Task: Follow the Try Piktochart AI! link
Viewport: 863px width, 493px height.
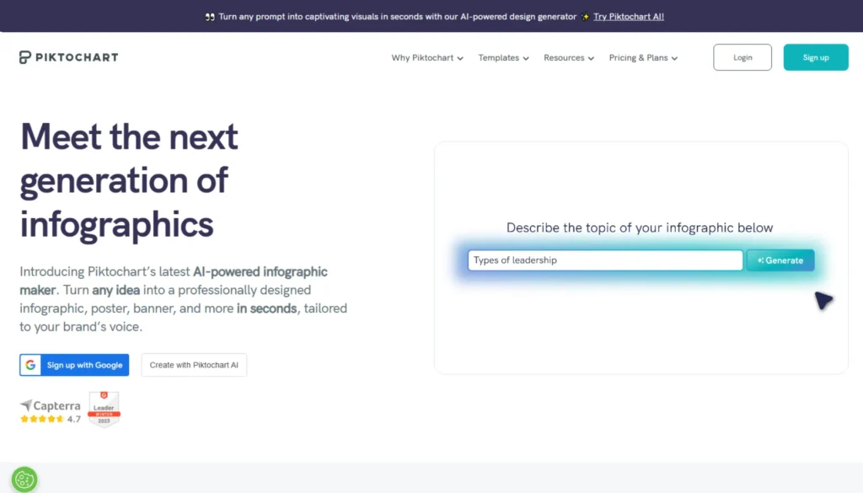Action: pyautogui.click(x=629, y=17)
